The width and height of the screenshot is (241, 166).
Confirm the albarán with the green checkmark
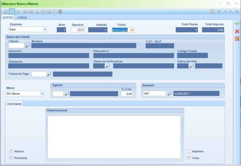coord(237,24)
